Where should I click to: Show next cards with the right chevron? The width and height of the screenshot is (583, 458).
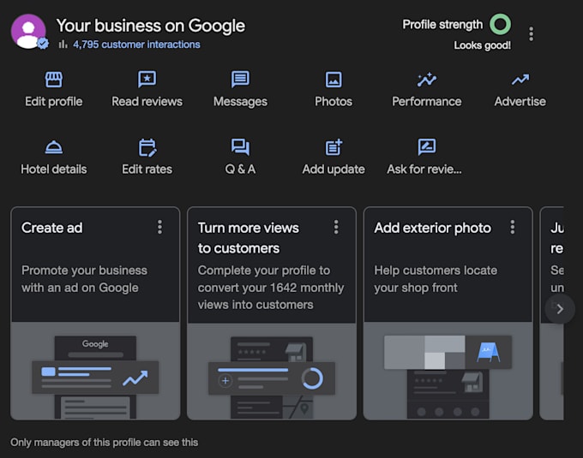click(x=560, y=309)
